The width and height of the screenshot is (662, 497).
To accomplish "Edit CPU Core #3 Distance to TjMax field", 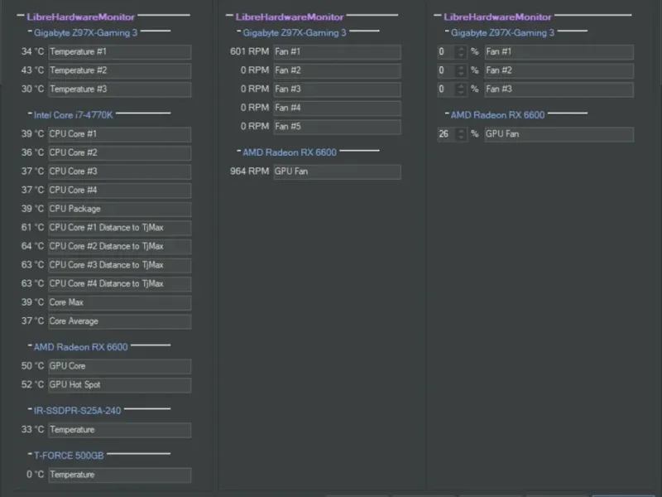I will (x=119, y=265).
